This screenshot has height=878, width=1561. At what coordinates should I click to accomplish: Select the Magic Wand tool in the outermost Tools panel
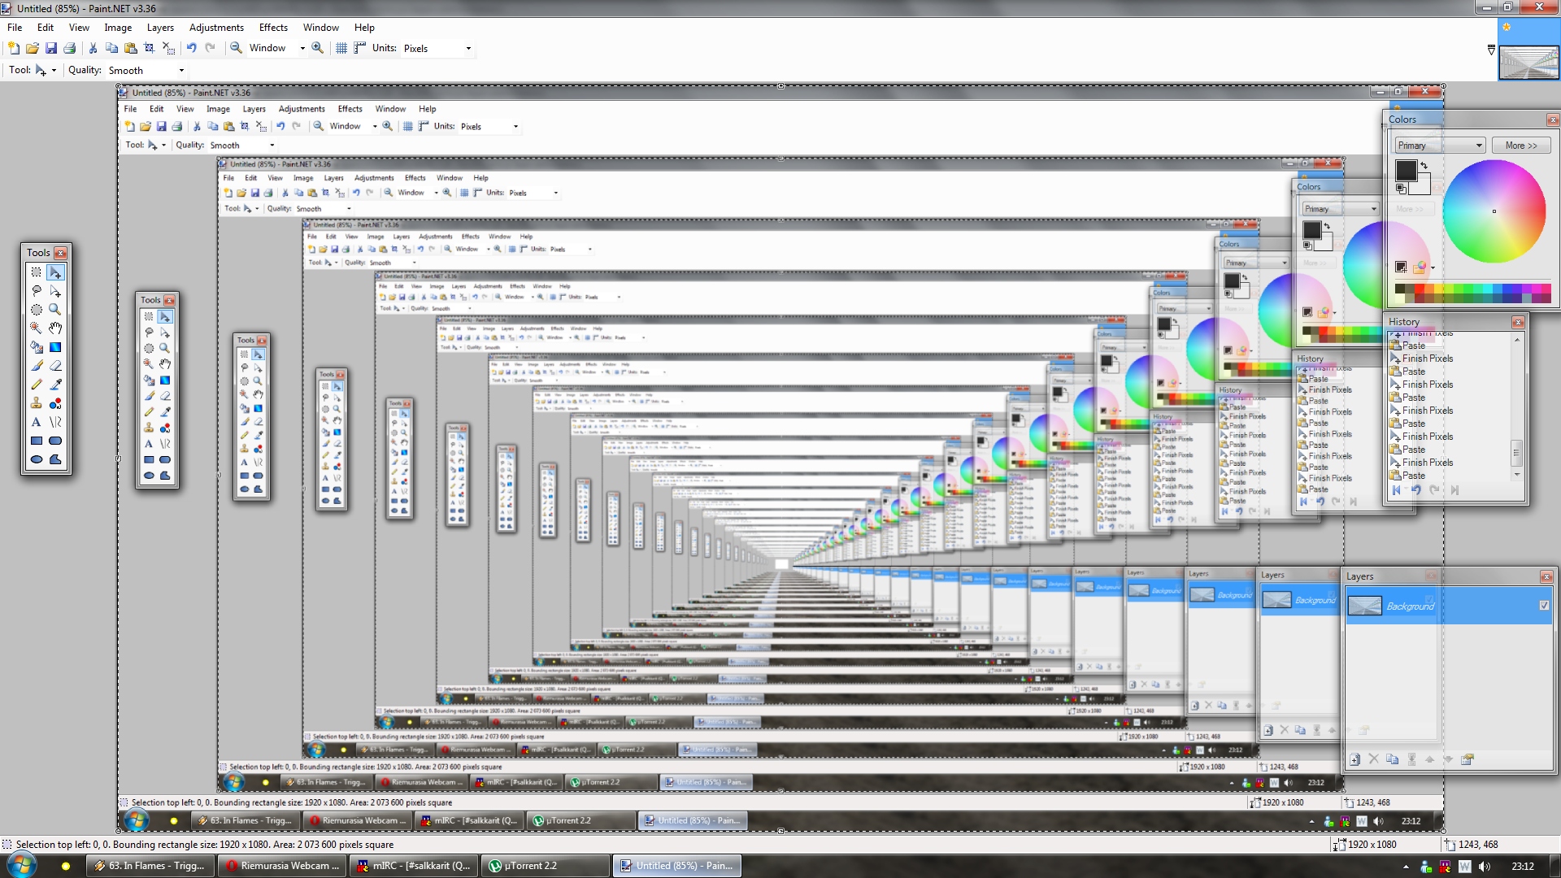coord(36,328)
